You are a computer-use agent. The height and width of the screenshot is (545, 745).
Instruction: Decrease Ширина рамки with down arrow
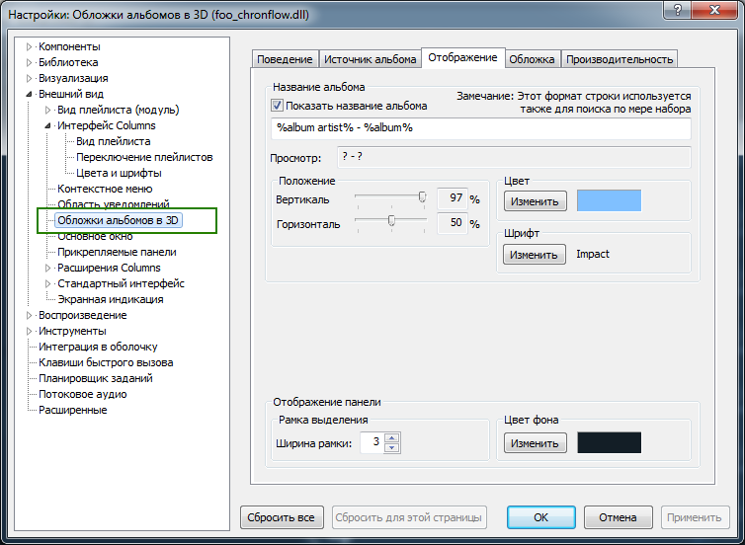tap(392, 447)
